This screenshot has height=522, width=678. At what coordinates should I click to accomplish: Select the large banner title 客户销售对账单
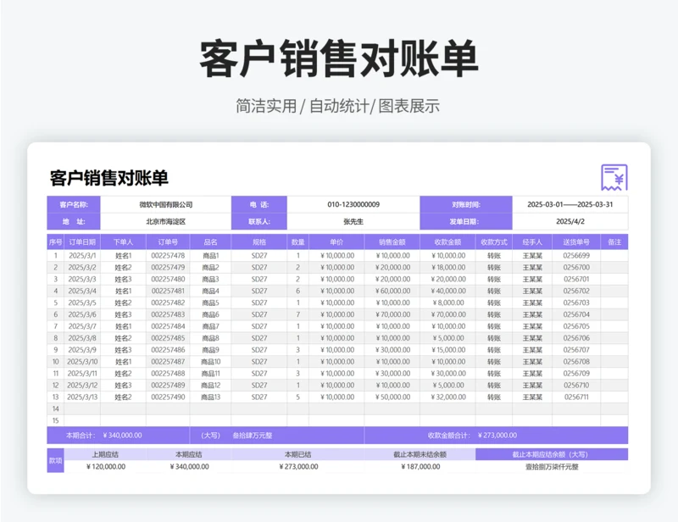tap(339, 58)
